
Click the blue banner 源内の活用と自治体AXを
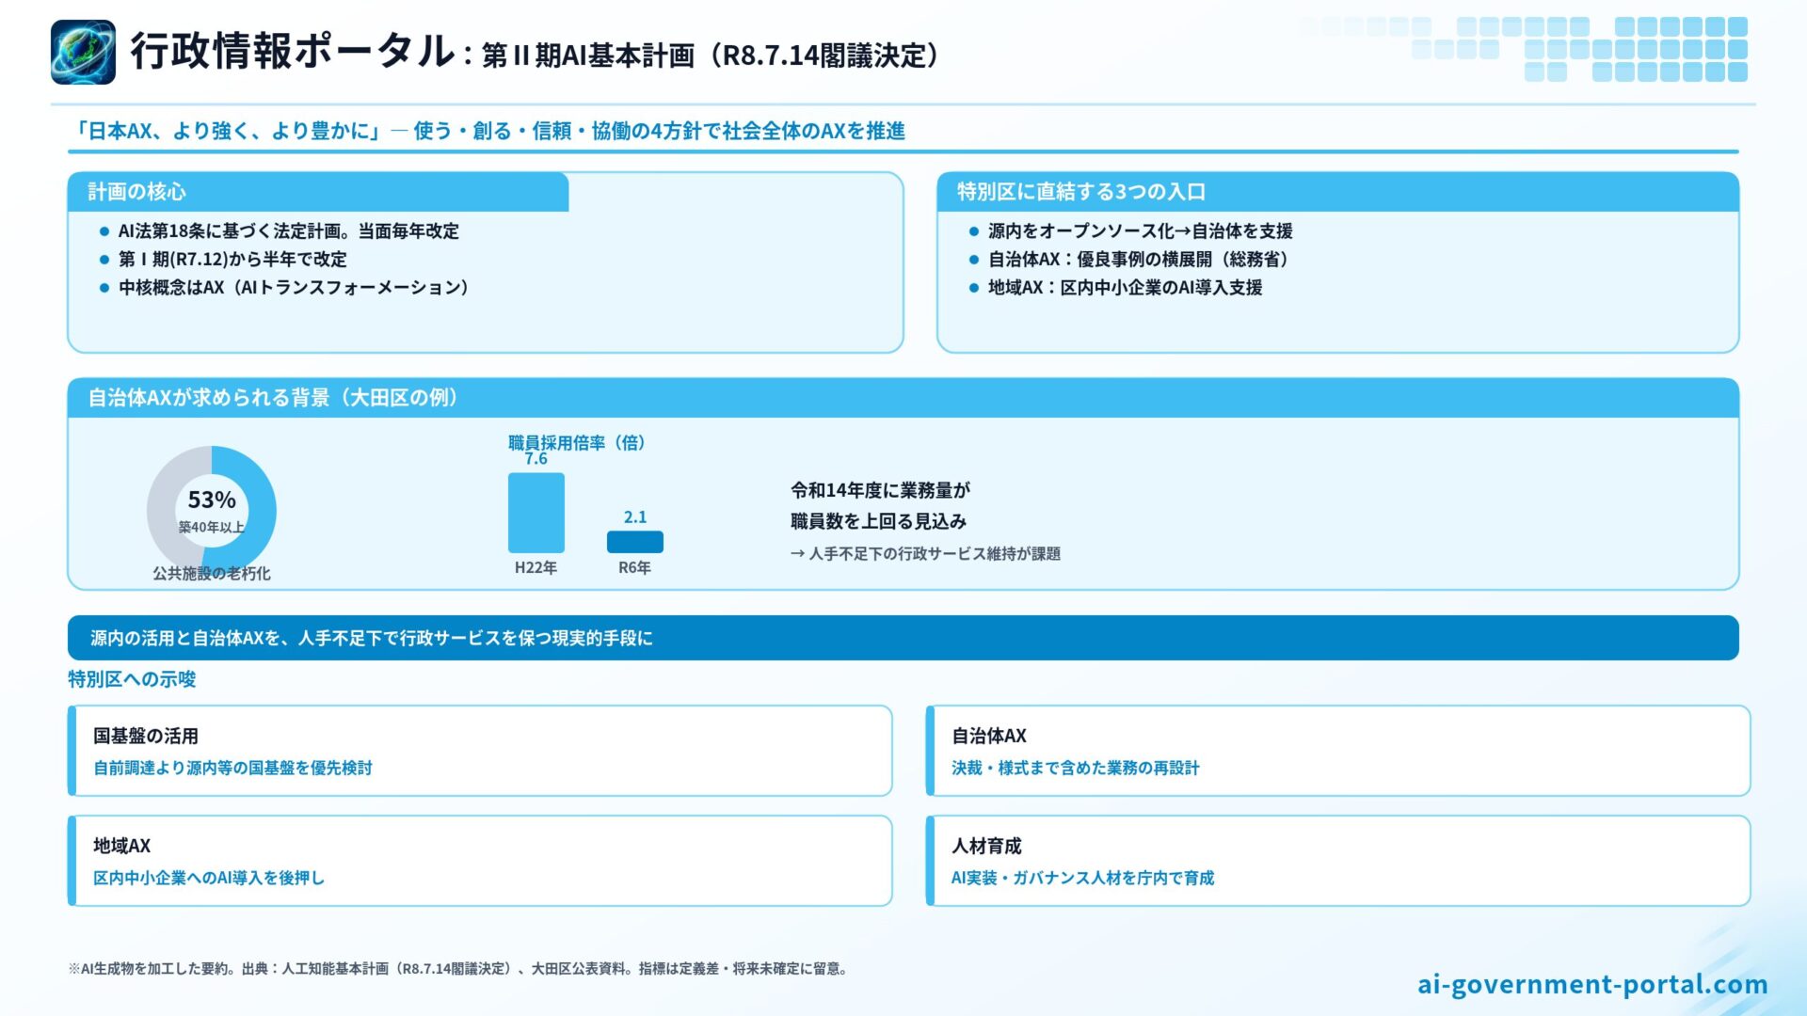(x=903, y=638)
